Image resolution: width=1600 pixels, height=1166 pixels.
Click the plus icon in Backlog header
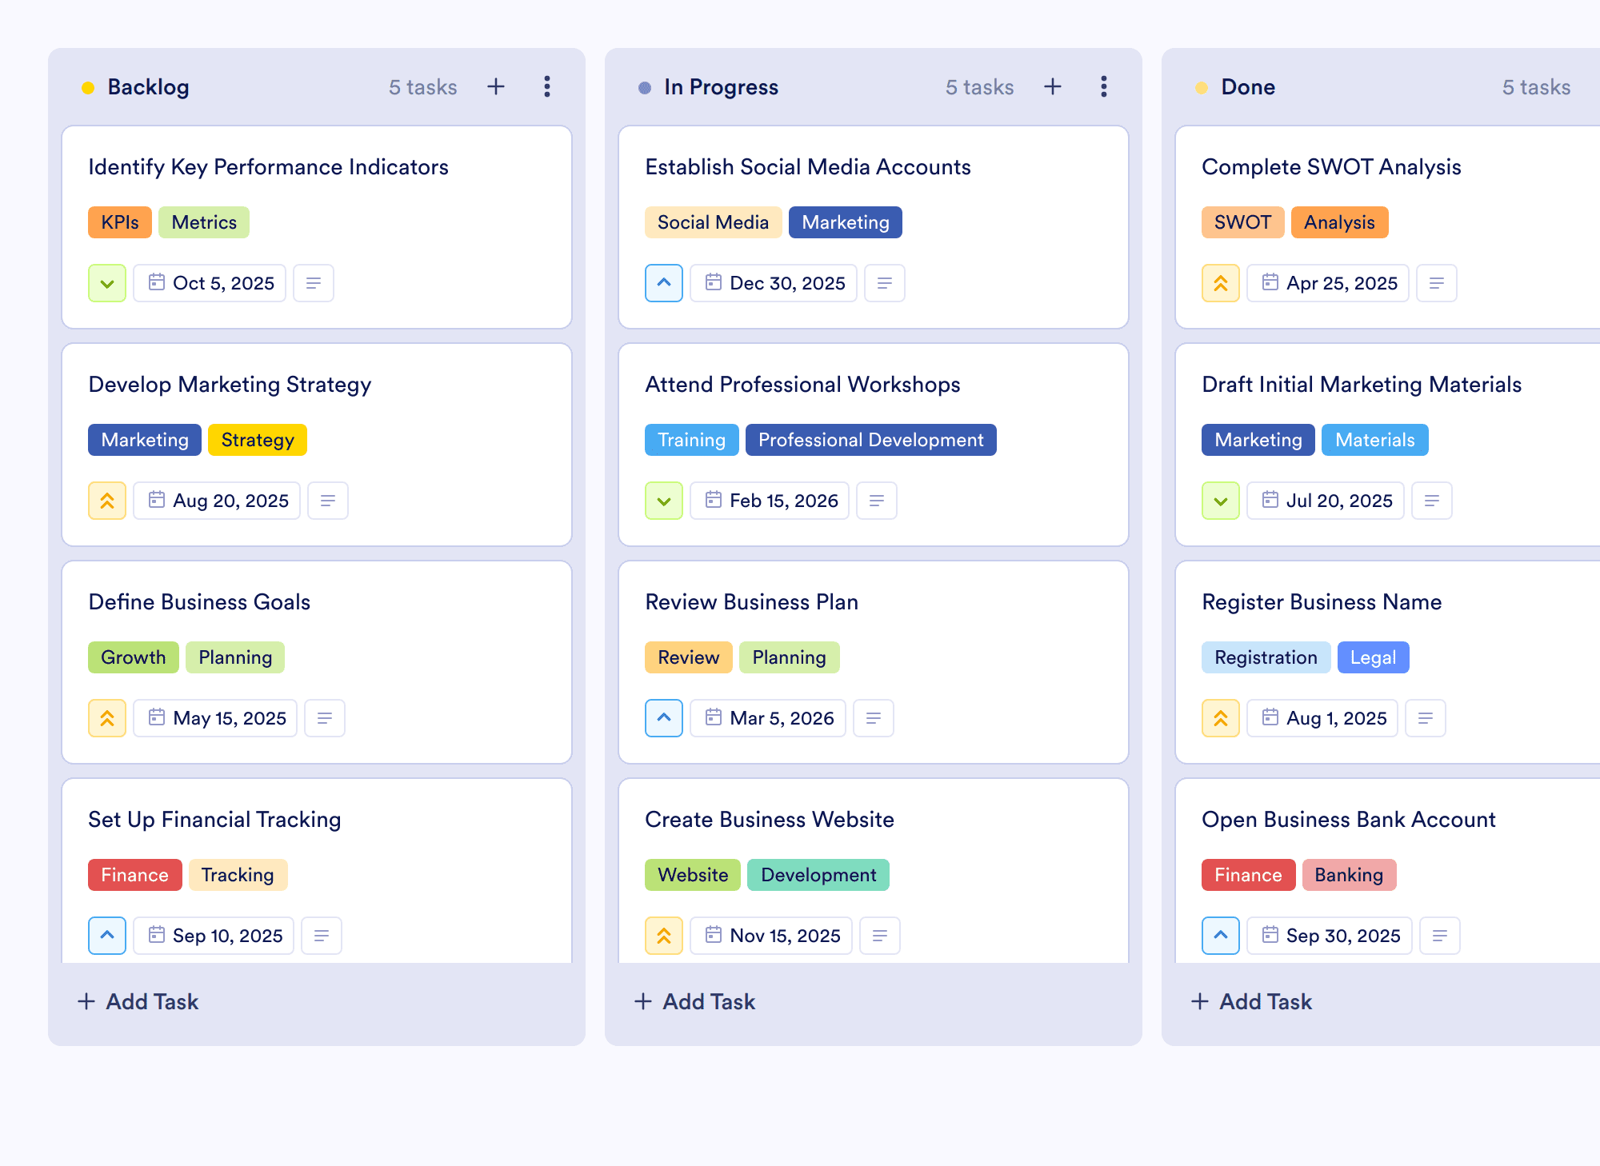[496, 86]
